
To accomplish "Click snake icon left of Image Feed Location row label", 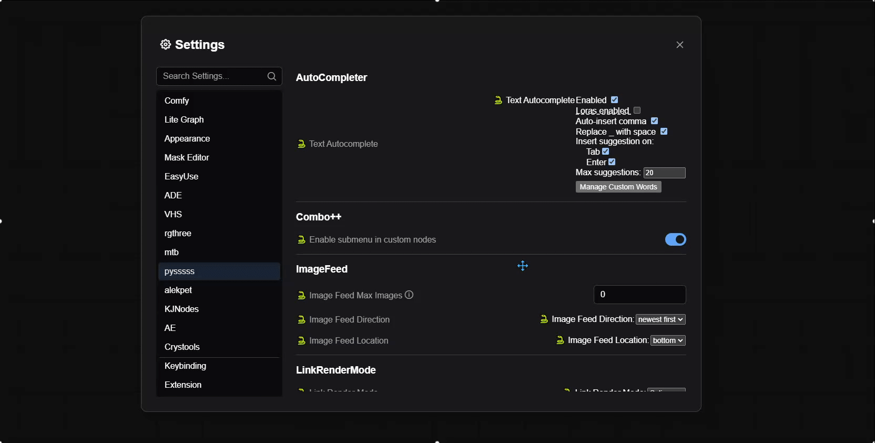I will [x=301, y=341].
